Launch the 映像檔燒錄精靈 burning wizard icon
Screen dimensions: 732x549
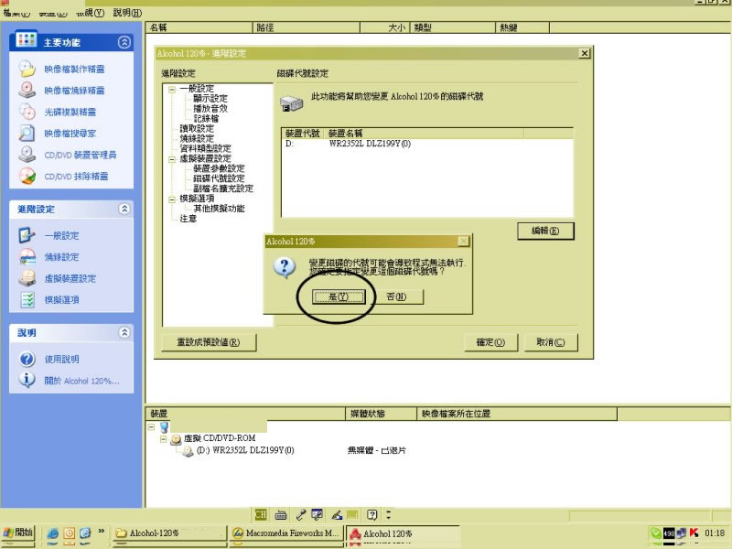point(27,90)
